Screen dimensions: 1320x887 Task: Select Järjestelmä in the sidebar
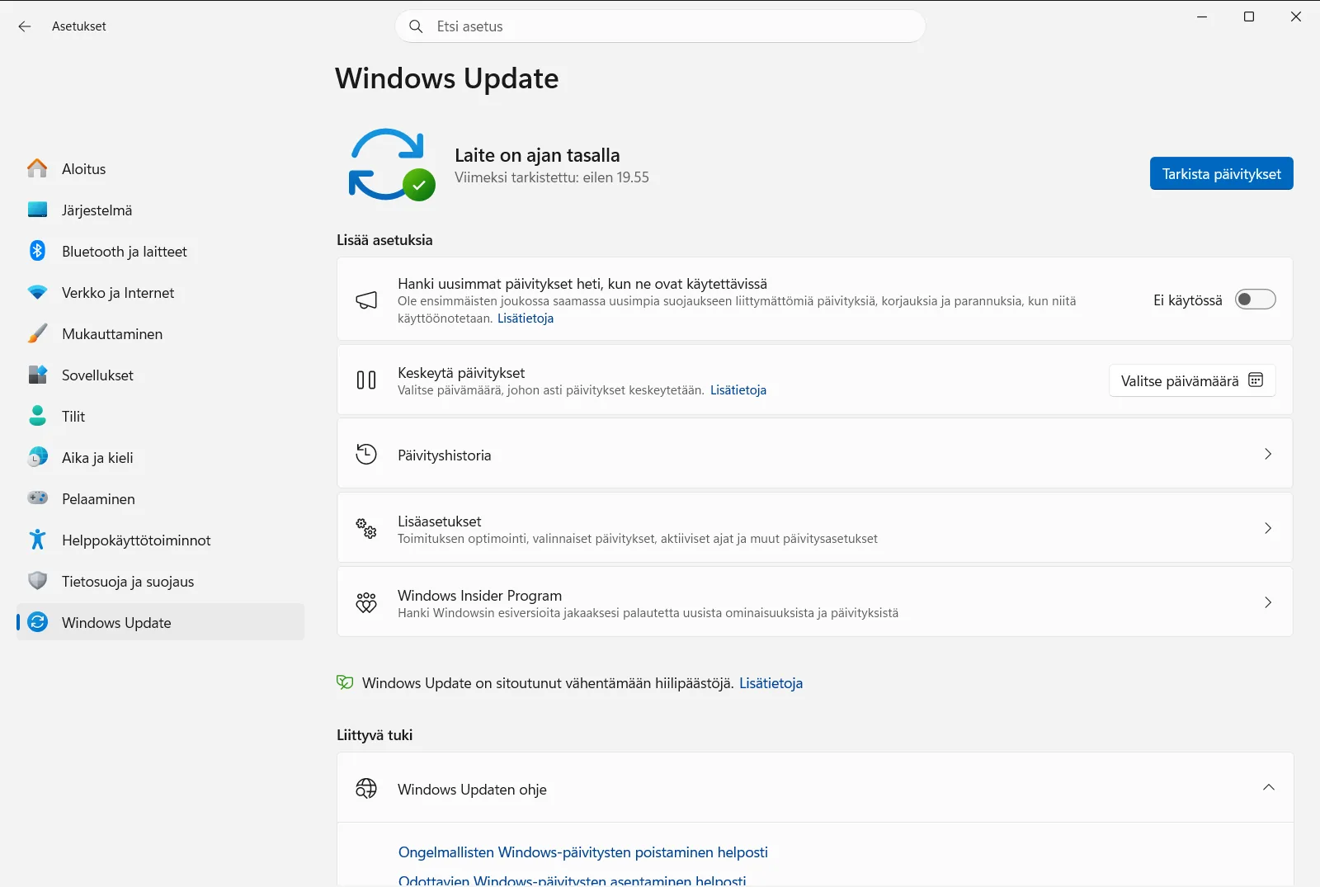160,210
